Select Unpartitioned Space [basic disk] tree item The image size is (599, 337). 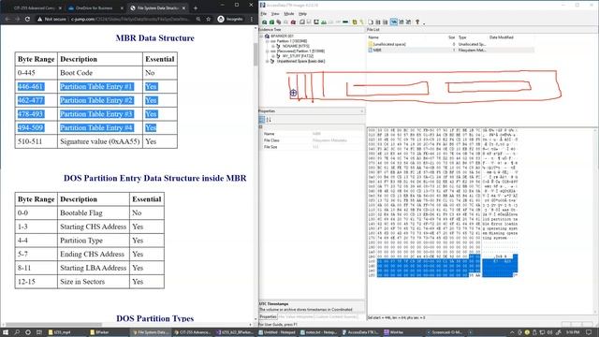[x=300, y=61]
